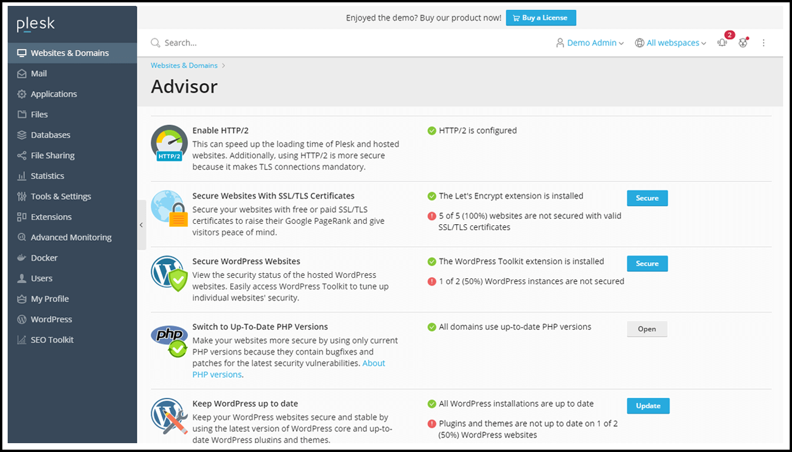This screenshot has width=792, height=452.
Task: Click the Files folder icon
Action: click(22, 114)
